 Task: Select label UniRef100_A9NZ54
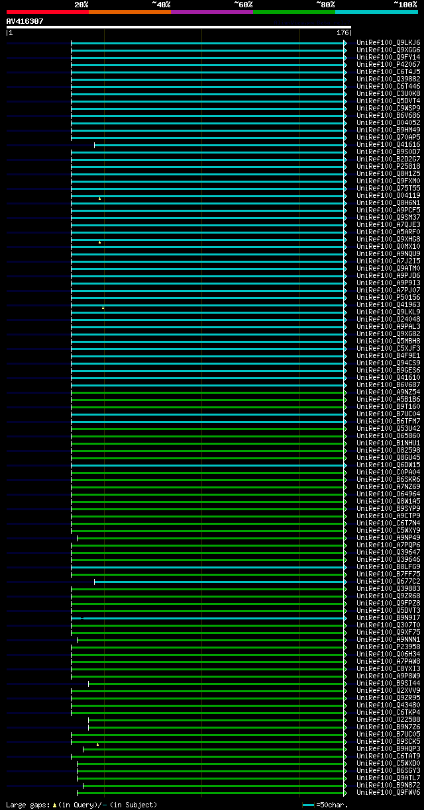pyautogui.click(x=388, y=392)
